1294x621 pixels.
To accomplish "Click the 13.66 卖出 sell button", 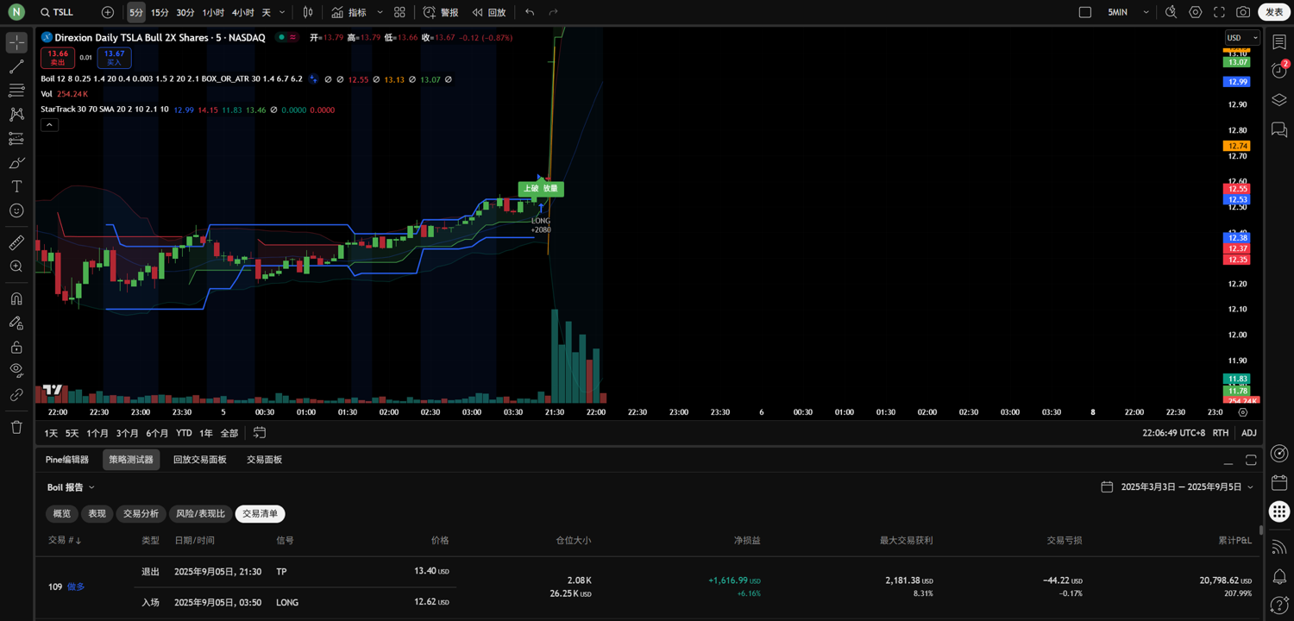I will [x=58, y=58].
